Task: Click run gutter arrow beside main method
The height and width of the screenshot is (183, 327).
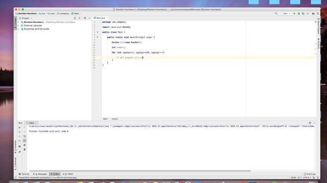Action: pos(98,37)
